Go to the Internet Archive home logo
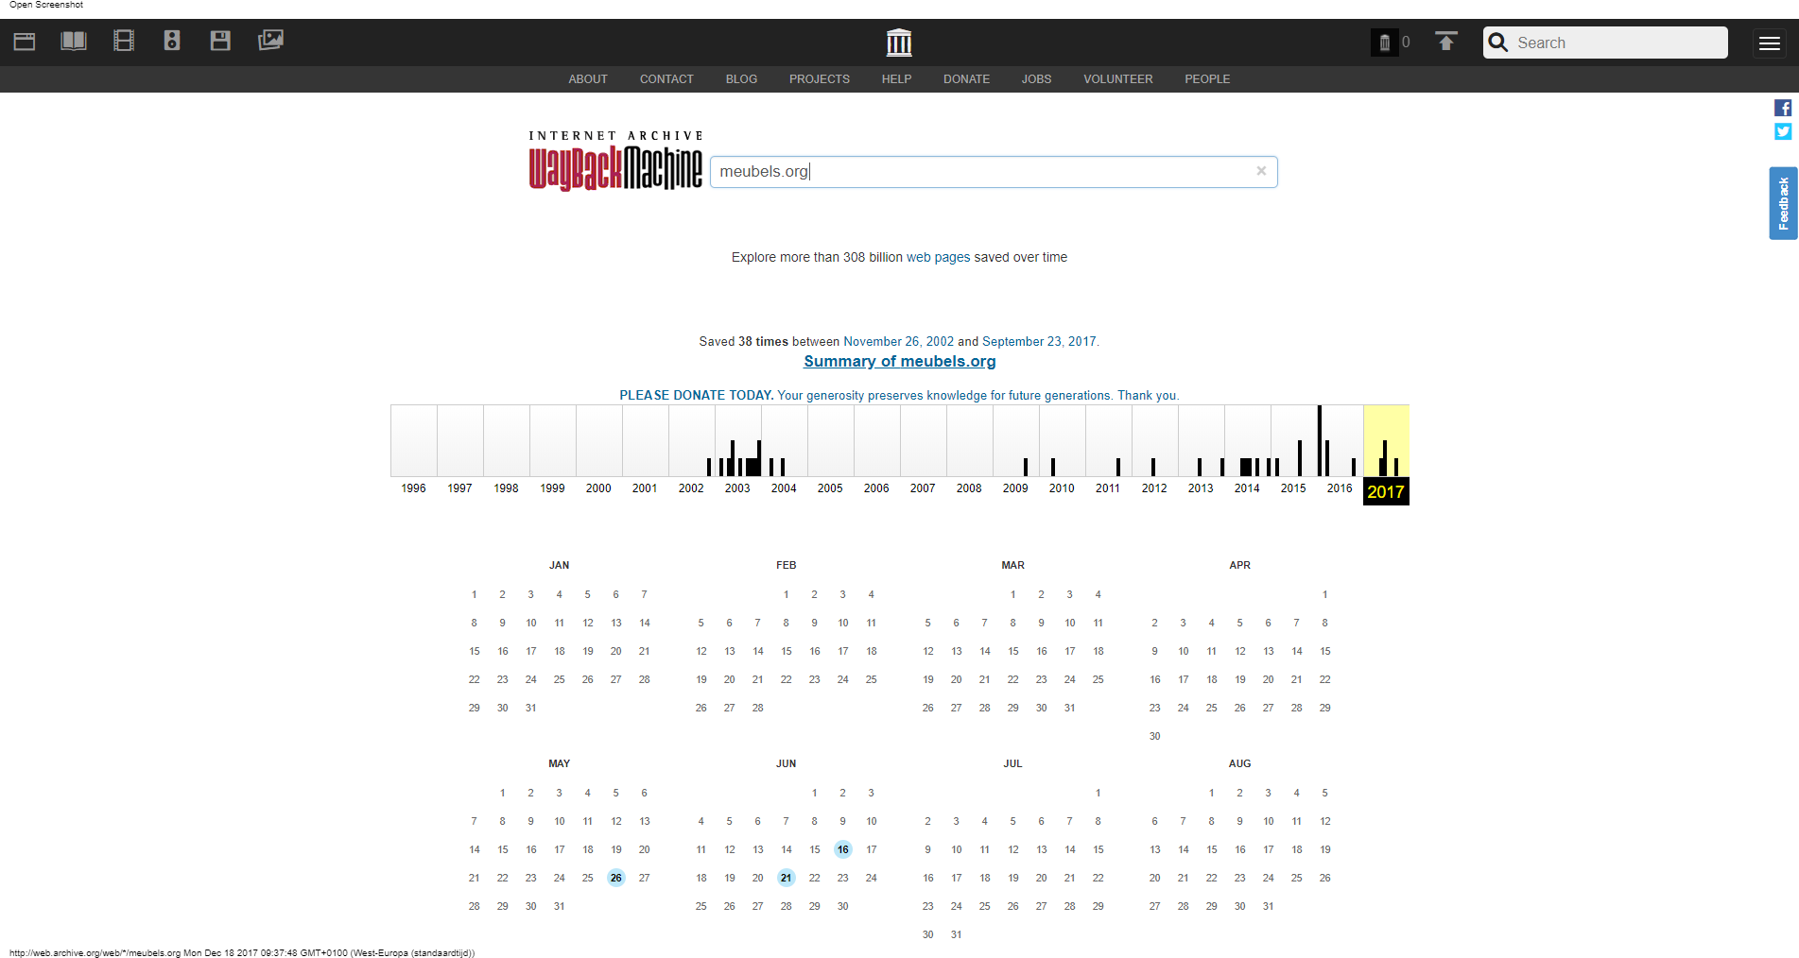Image resolution: width=1799 pixels, height=958 pixels. tap(899, 43)
